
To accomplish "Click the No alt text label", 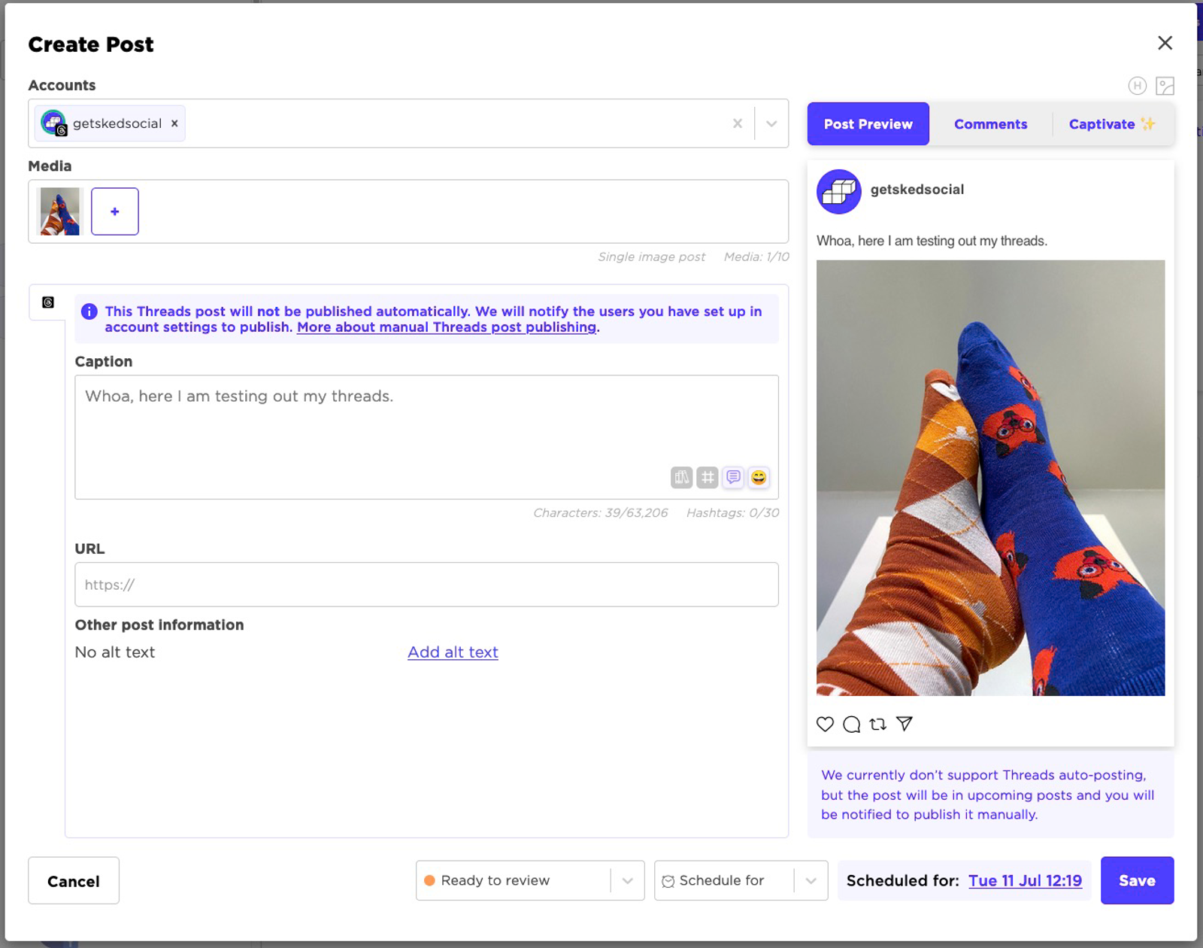I will pos(115,652).
